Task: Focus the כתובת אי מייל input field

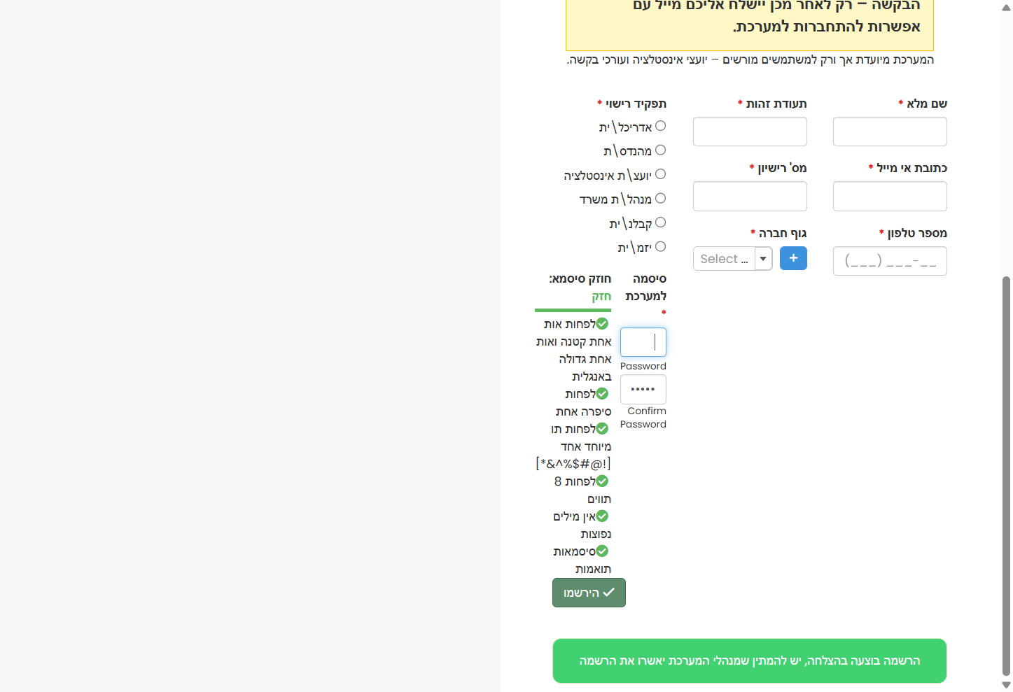Action: coord(890,196)
